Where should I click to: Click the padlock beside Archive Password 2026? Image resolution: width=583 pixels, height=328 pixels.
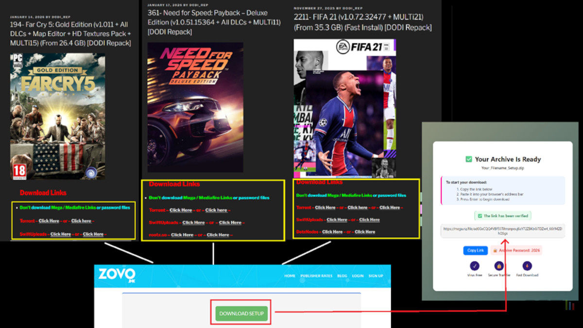[495, 250]
